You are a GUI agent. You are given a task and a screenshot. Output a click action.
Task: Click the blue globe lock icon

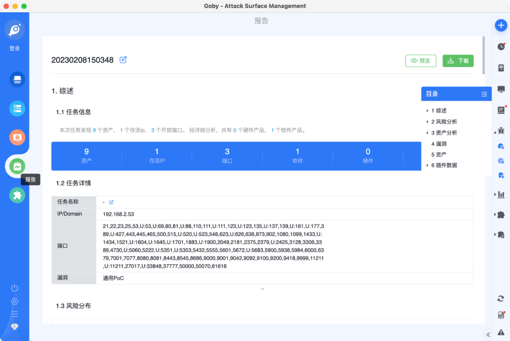501,160
